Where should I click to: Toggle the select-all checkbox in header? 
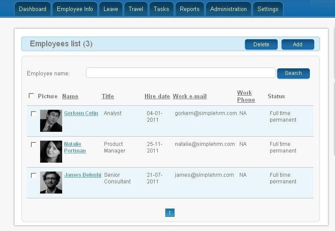[31, 96]
